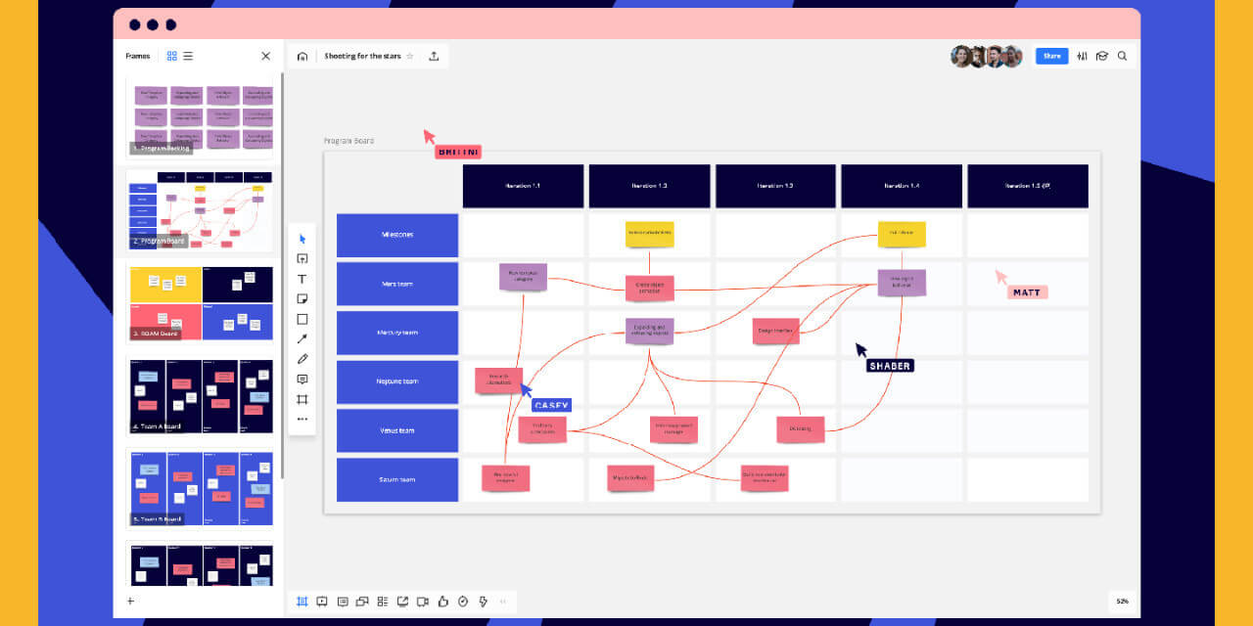Viewport: 1253px width, 626px height.
Task: Open search with the magnifier icon
Action: point(1122,56)
